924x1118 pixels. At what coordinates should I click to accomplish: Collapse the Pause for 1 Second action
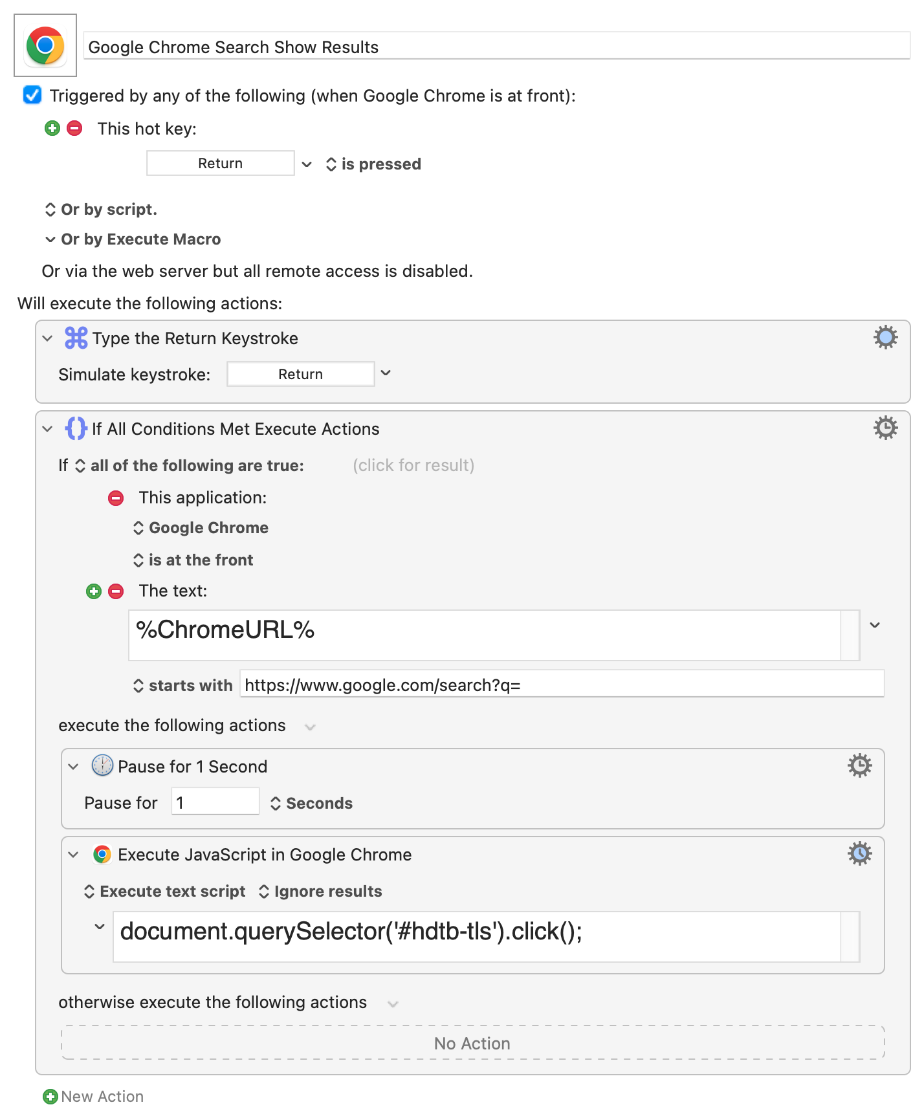point(73,767)
